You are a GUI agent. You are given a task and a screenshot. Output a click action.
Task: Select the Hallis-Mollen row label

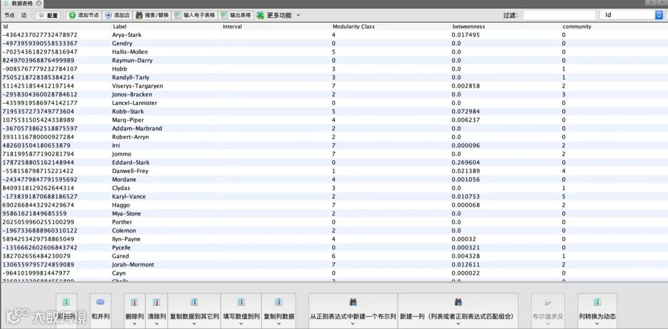click(130, 52)
